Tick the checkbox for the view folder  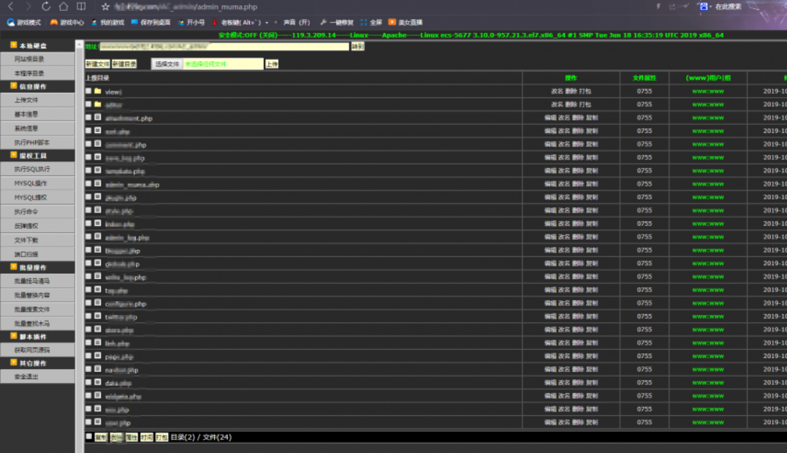[88, 91]
